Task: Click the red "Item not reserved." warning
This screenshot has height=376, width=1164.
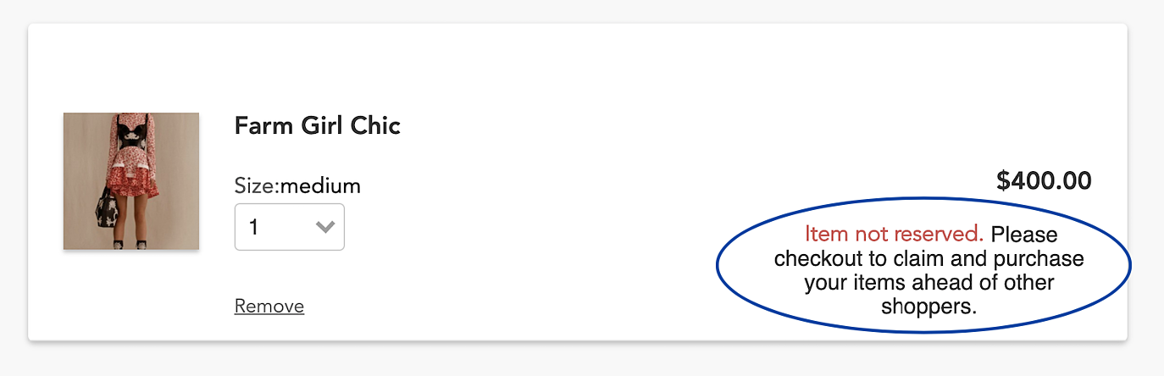Action: pyautogui.click(x=894, y=234)
